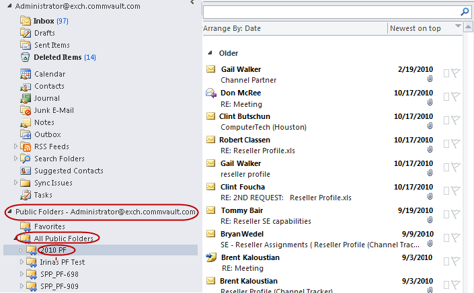This screenshot has height=293, width=474.
Task: Open the Notes folder
Action: (x=44, y=122)
